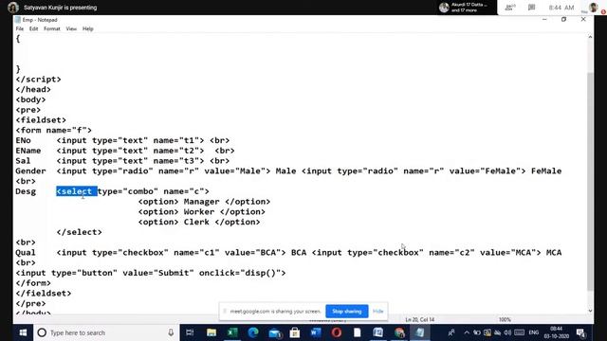The width and height of the screenshot is (607, 341).
Task: Click the <form name="f"> line
Action: coord(54,131)
